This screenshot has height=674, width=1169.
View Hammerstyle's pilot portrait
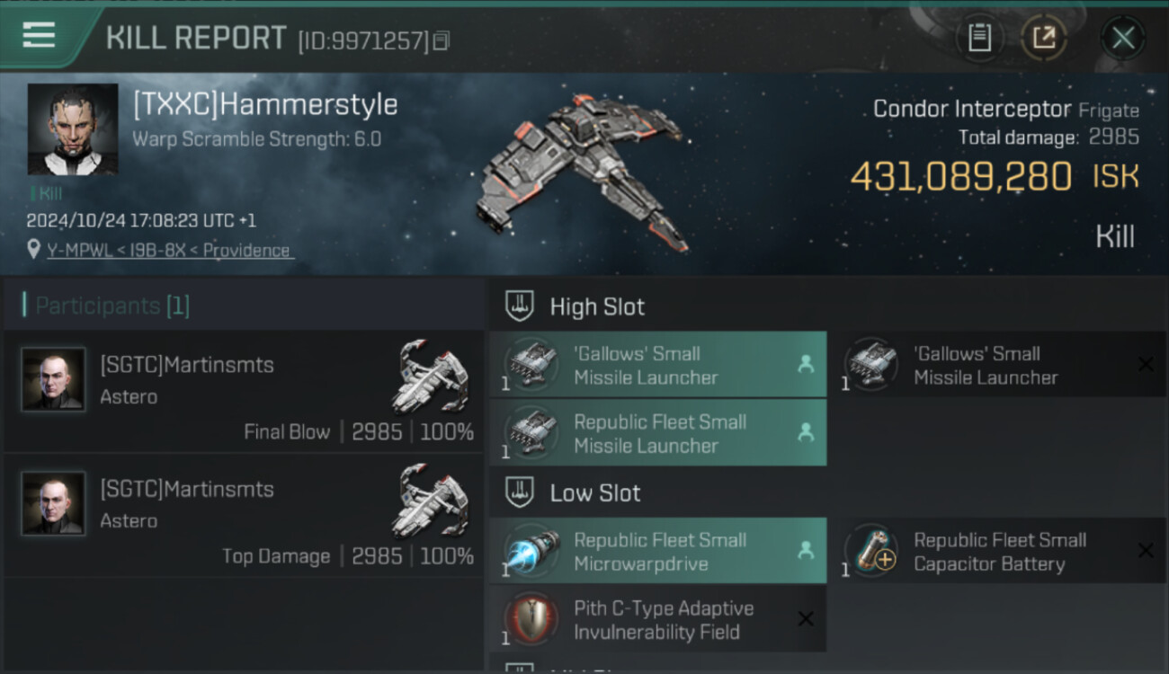pos(73,129)
